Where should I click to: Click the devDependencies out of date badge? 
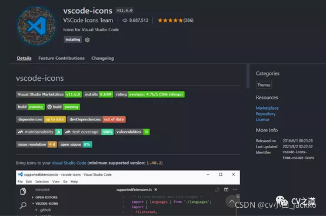[x=97, y=119]
